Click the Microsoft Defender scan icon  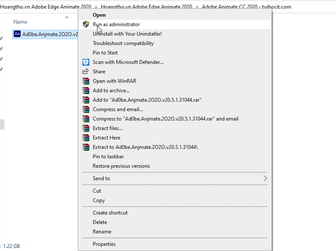[86, 62]
